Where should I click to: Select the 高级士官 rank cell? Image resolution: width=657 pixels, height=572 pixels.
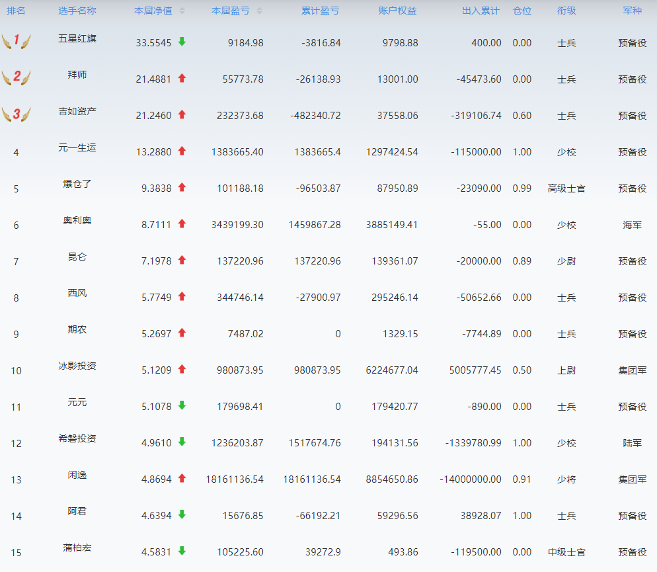click(x=566, y=188)
